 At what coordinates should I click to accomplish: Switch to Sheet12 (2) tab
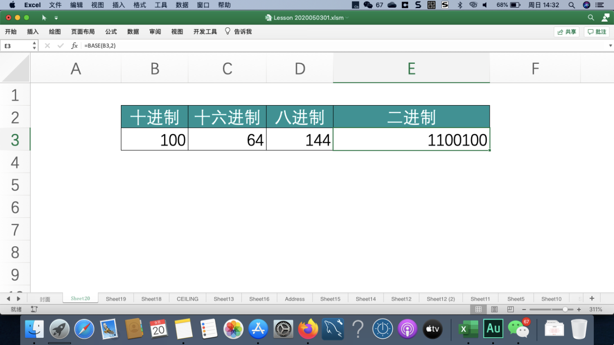tap(441, 298)
